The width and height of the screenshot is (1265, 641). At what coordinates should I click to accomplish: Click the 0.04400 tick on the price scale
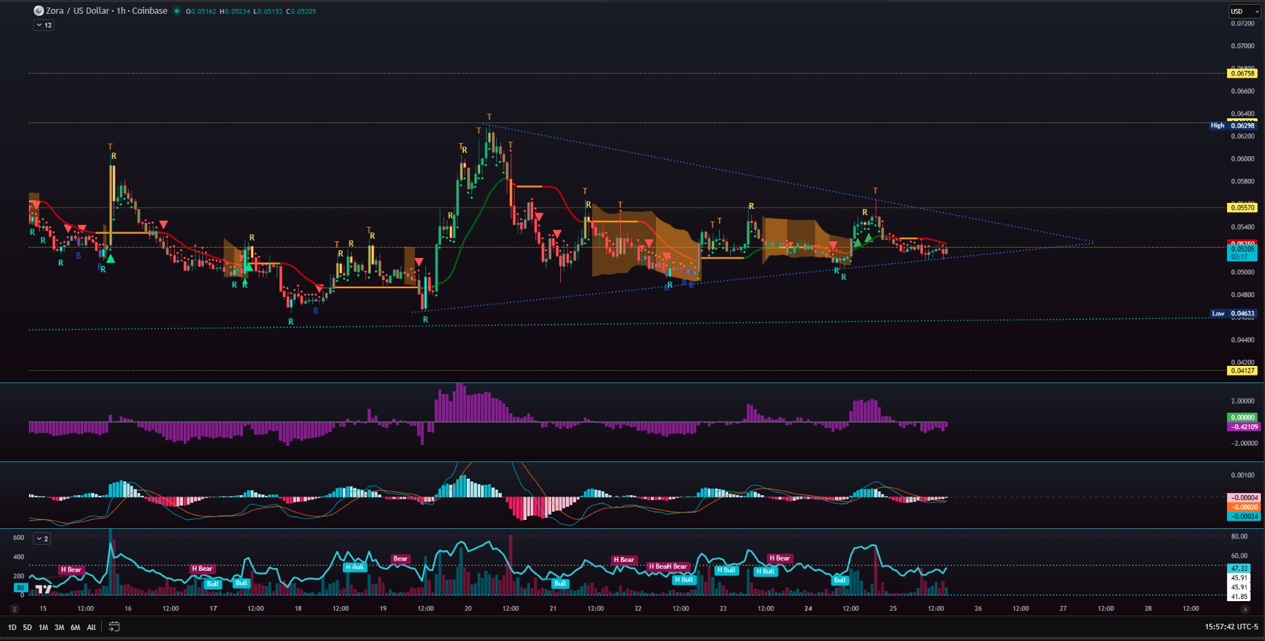(x=1242, y=340)
